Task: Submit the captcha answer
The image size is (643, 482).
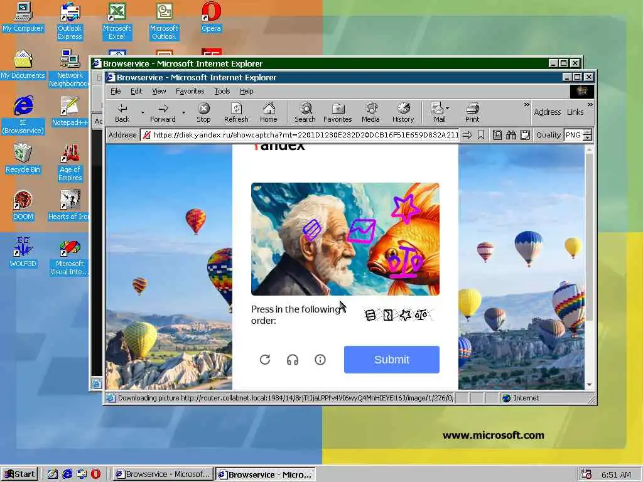Action: point(392,360)
